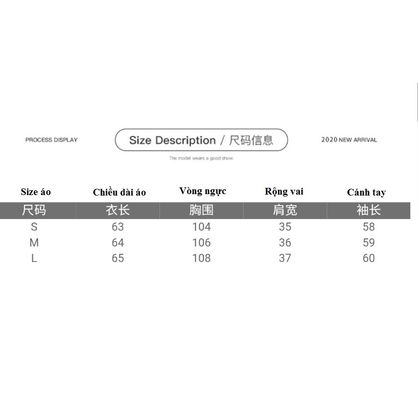This screenshot has width=418, height=418.
Task: Click the PROCESS DISPLAY label
Action: (51, 140)
